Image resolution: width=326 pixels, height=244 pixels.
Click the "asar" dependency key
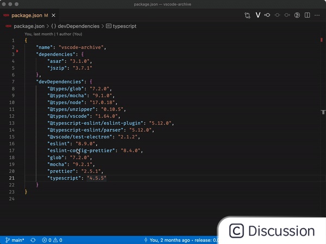pyautogui.click(x=55, y=61)
